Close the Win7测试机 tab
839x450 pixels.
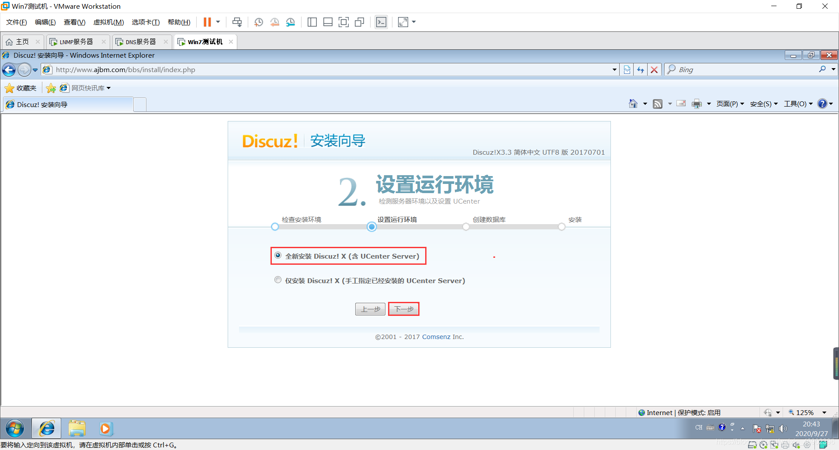click(231, 42)
